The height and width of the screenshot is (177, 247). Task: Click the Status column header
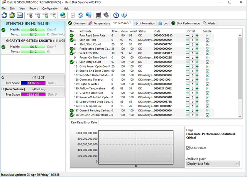[145, 31]
